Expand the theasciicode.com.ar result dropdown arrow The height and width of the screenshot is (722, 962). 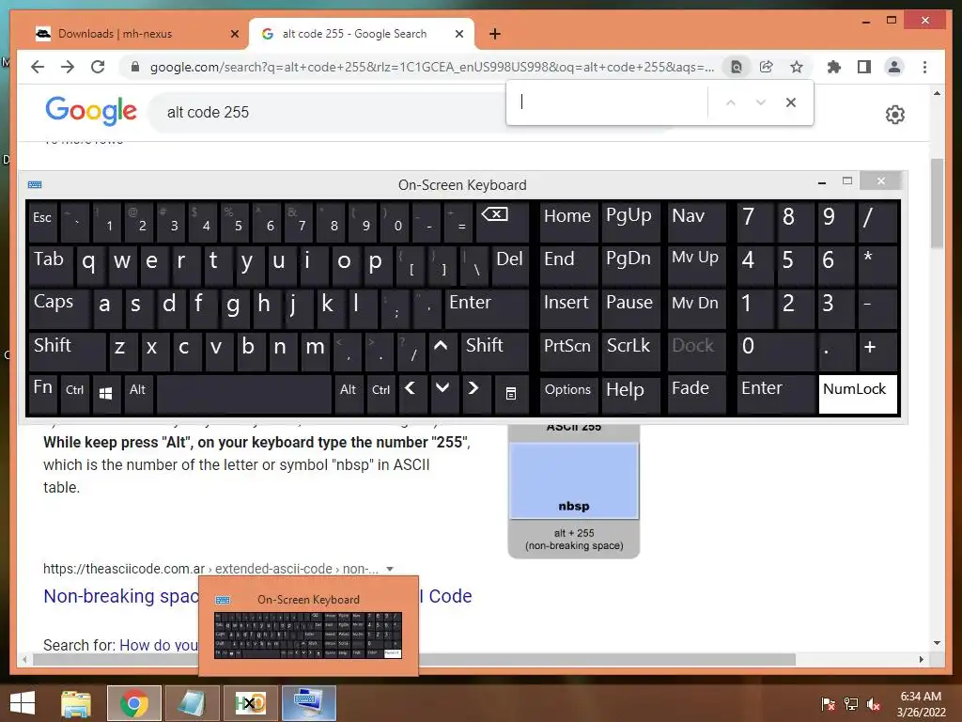390,569
